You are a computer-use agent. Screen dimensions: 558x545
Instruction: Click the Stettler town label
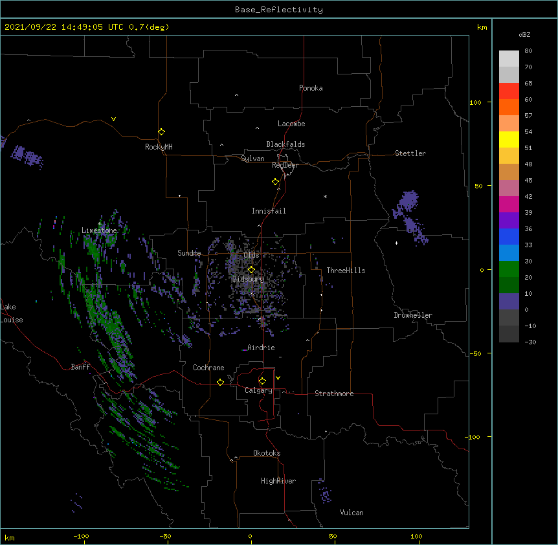tap(410, 153)
